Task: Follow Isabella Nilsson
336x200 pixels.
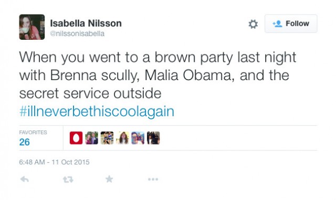Action: (291, 24)
